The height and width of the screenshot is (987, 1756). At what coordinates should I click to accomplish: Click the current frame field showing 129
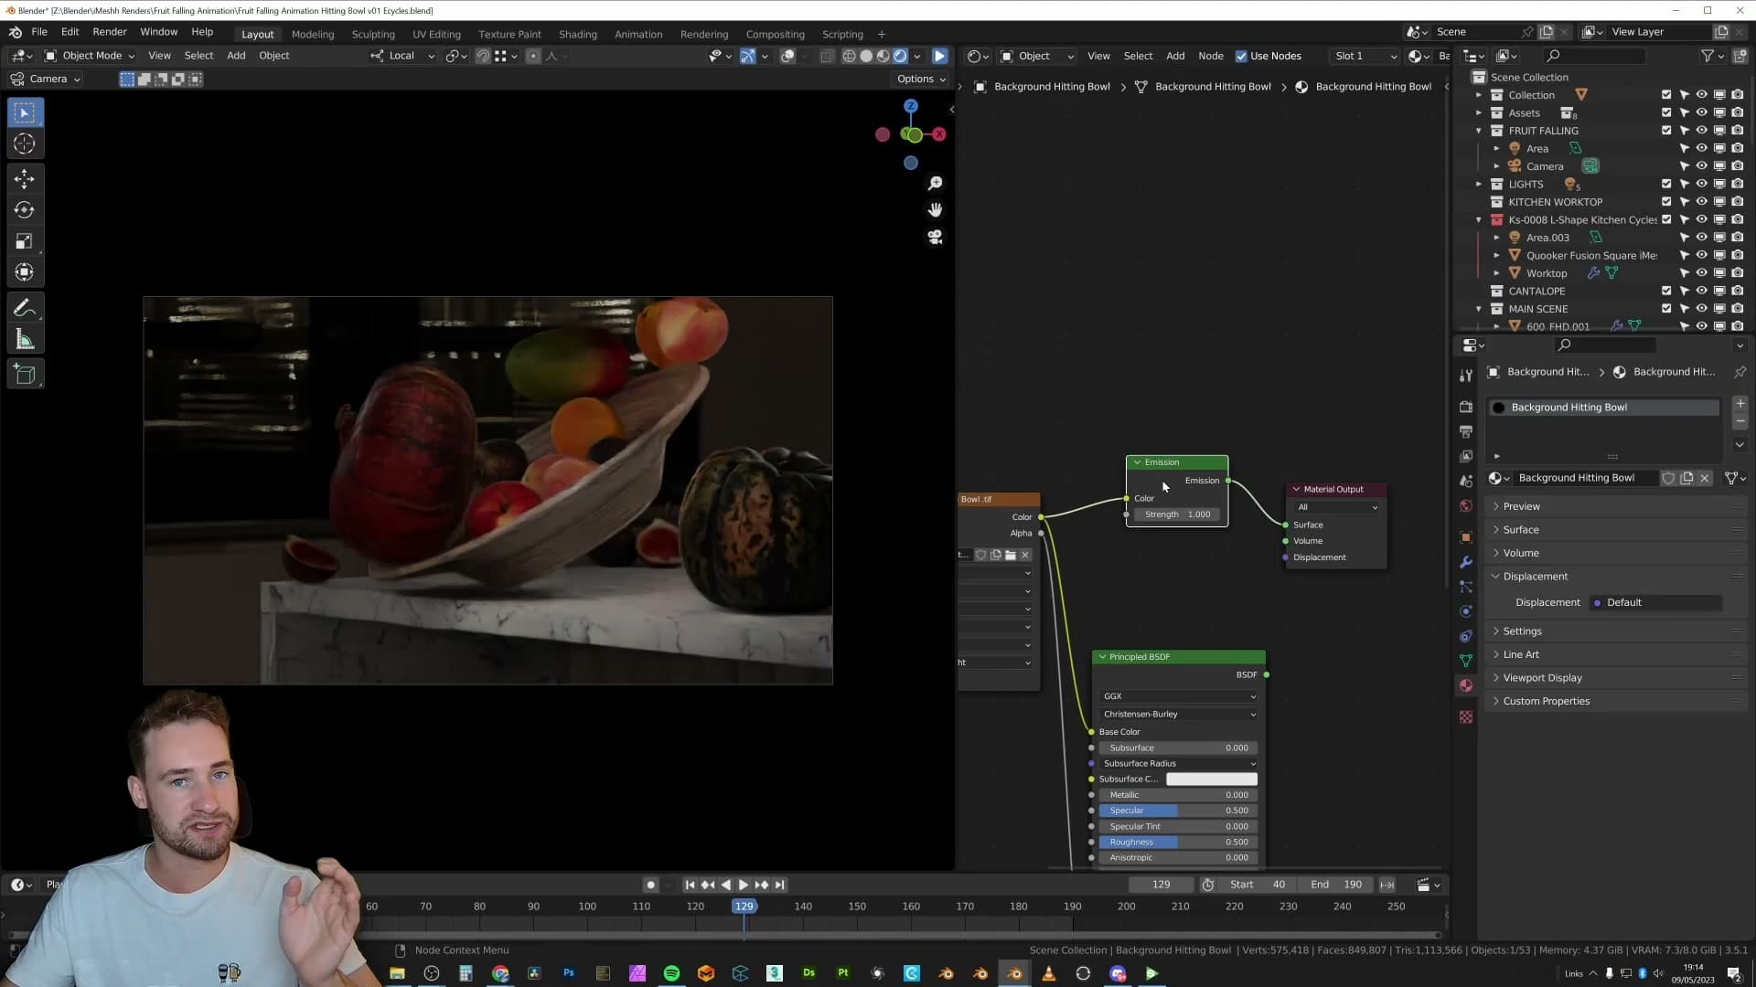pos(1161,886)
